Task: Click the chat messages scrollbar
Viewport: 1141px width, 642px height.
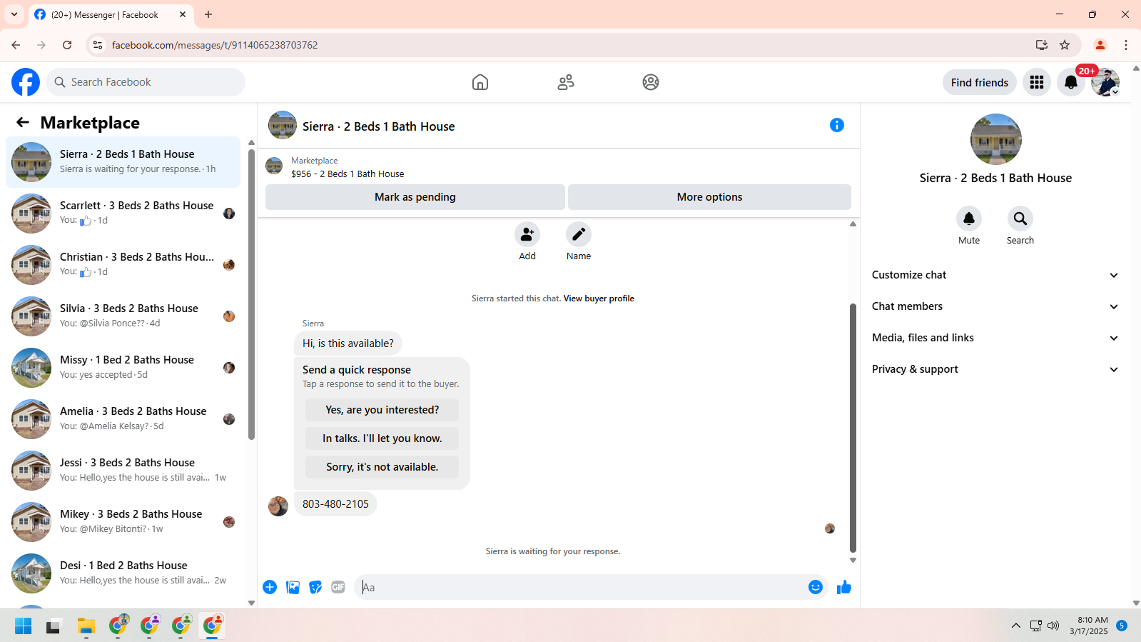Action: (853, 428)
